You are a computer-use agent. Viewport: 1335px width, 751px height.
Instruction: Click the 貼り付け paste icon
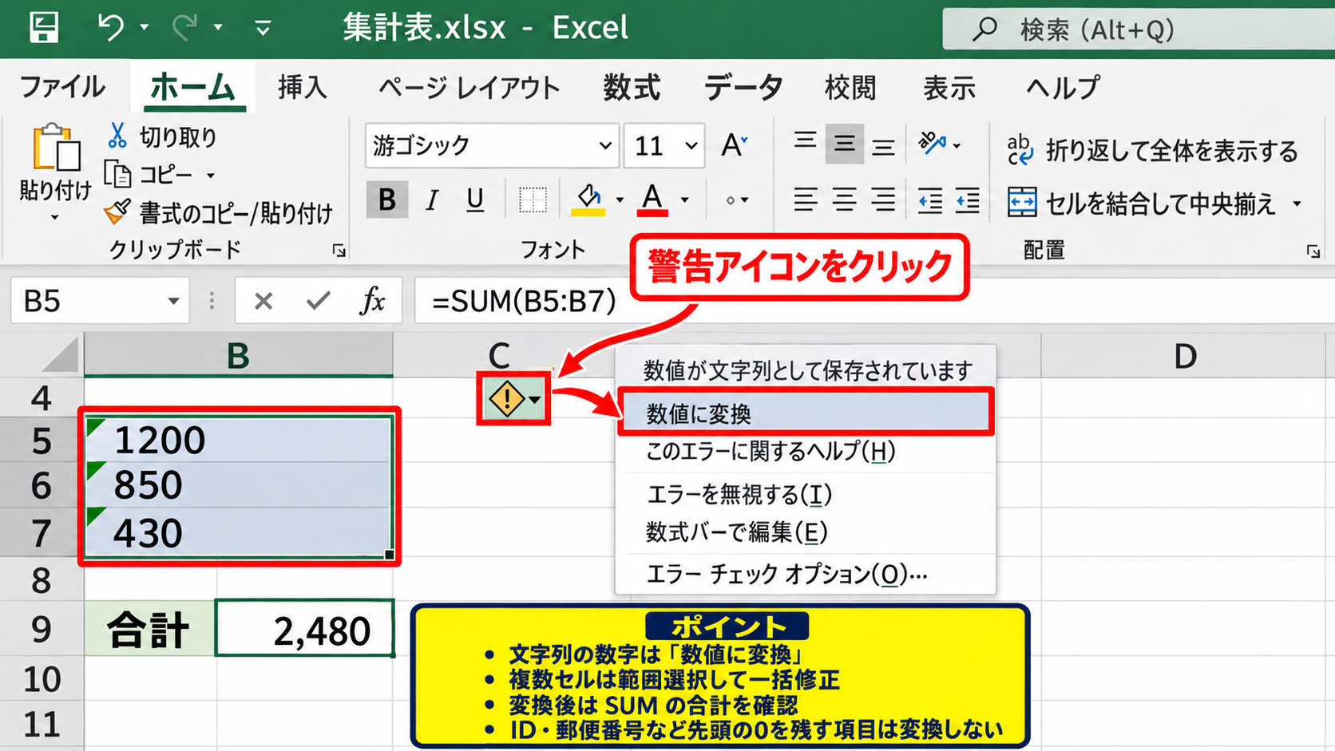[56, 148]
